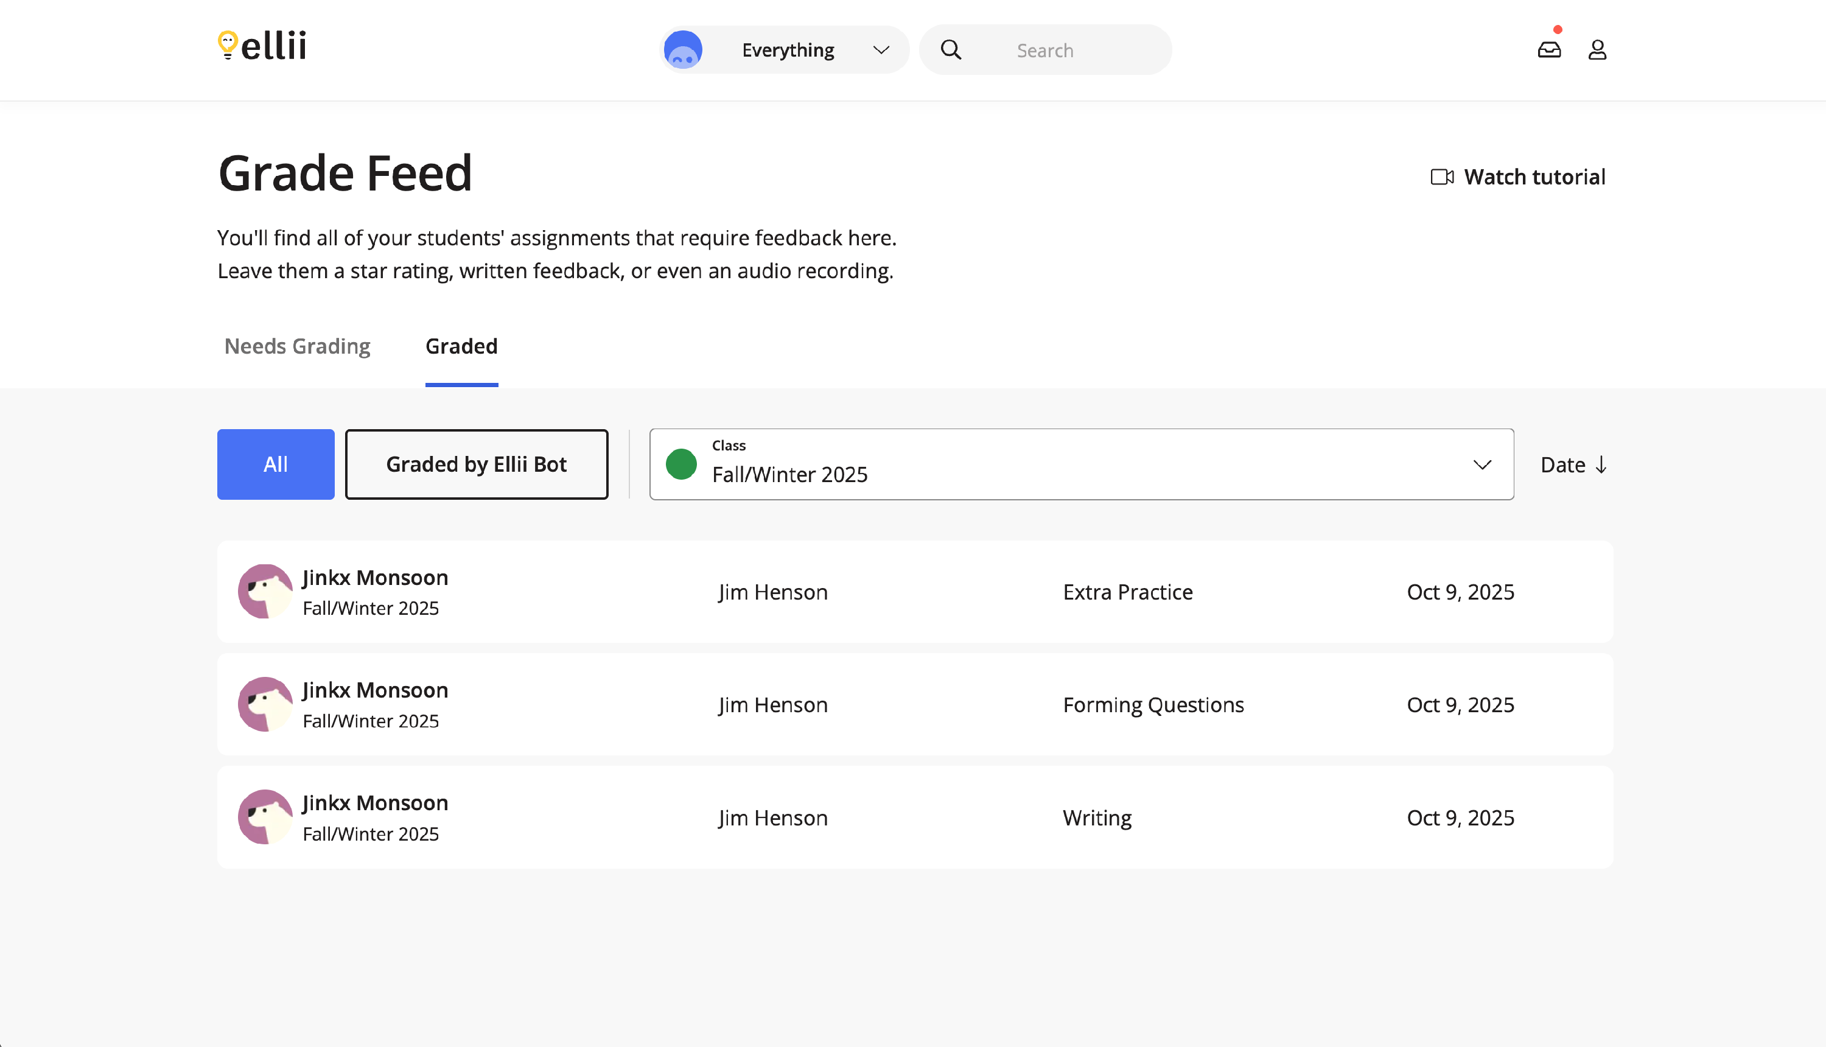Open the Forming Questions assignment row
This screenshot has height=1047, width=1826.
click(1152, 705)
